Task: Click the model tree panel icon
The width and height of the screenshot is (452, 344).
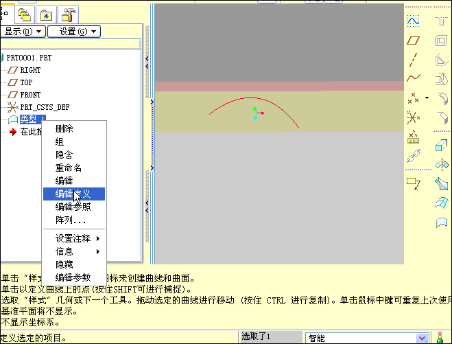Action: click(4, 13)
